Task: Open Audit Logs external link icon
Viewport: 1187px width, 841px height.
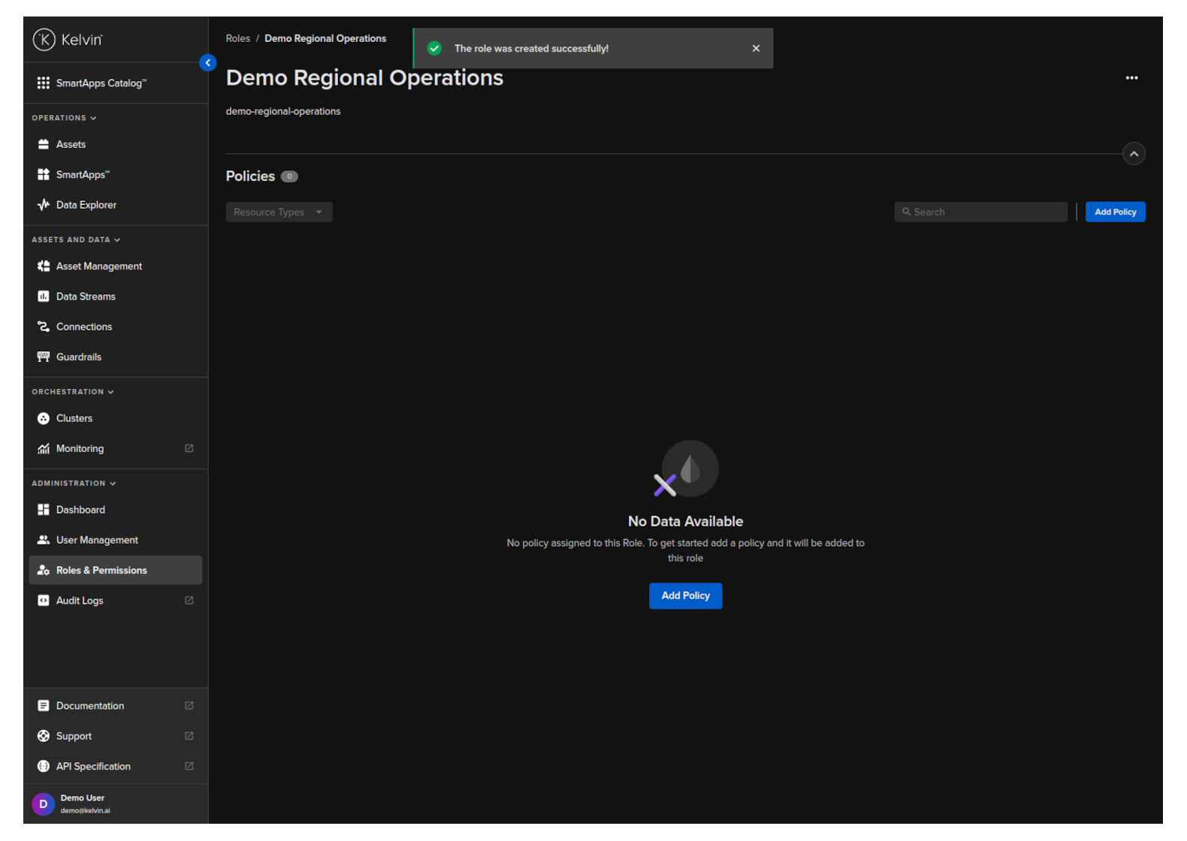Action: pyautogui.click(x=189, y=601)
